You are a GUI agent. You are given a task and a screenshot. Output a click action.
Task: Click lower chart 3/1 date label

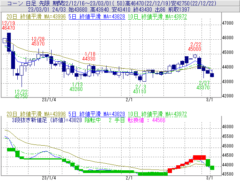pyautogui.click(x=209, y=178)
